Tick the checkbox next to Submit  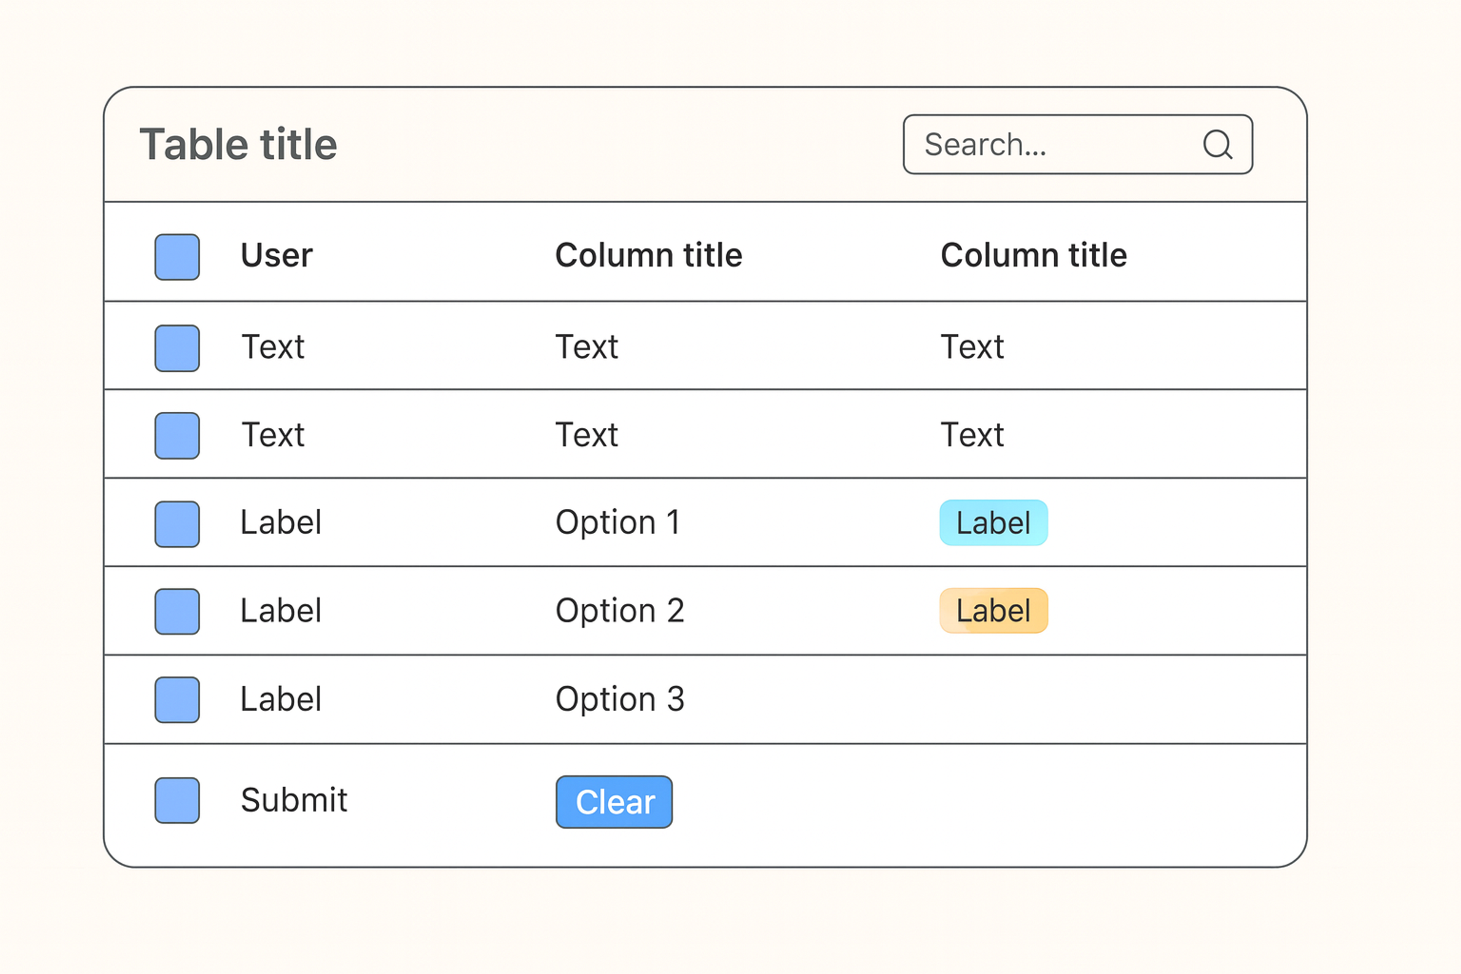177,800
